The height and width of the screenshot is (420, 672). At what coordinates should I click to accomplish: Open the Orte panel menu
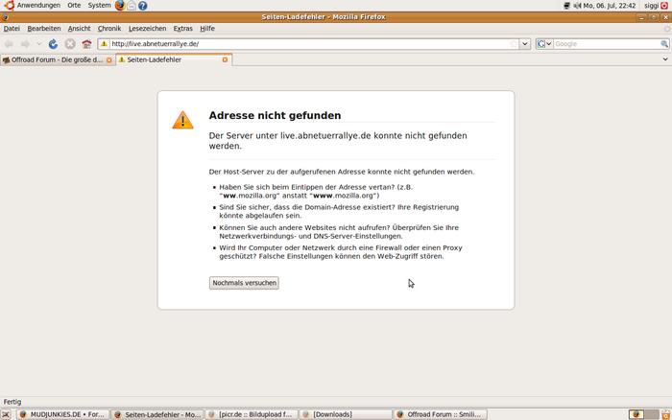click(x=74, y=5)
